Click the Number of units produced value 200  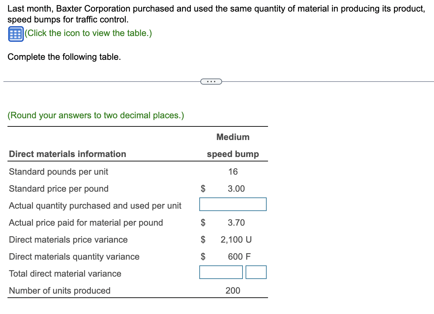pyautogui.click(x=233, y=291)
